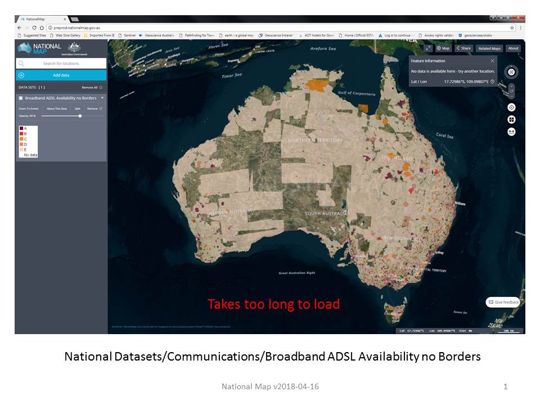
Task: Open the Related Maps menu
Action: coord(489,48)
